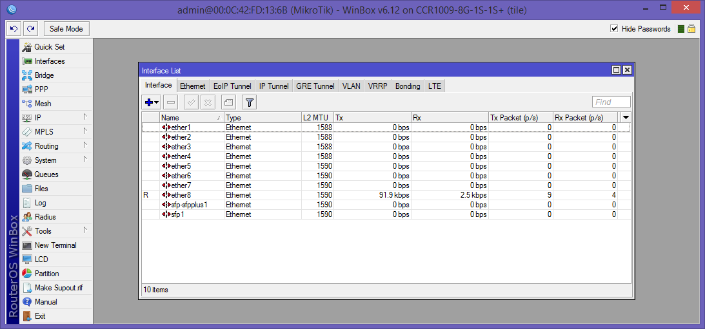Click the disable (X) toolbar button
This screenshot has height=329, width=705.
pyautogui.click(x=208, y=102)
